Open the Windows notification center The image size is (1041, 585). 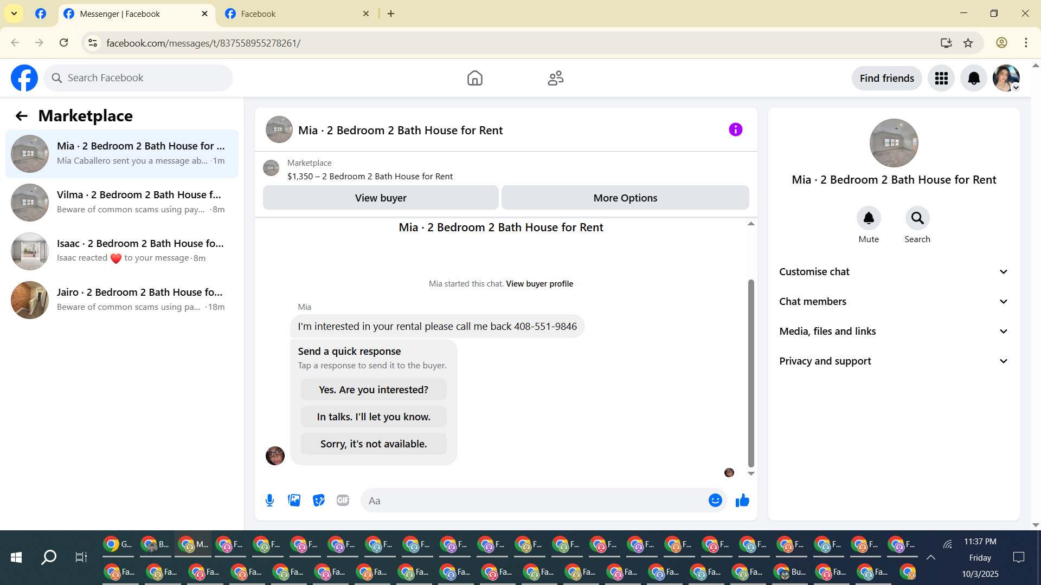[1019, 557]
